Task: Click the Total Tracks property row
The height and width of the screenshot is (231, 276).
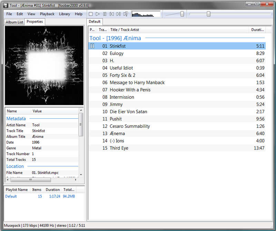Action: [42, 160]
